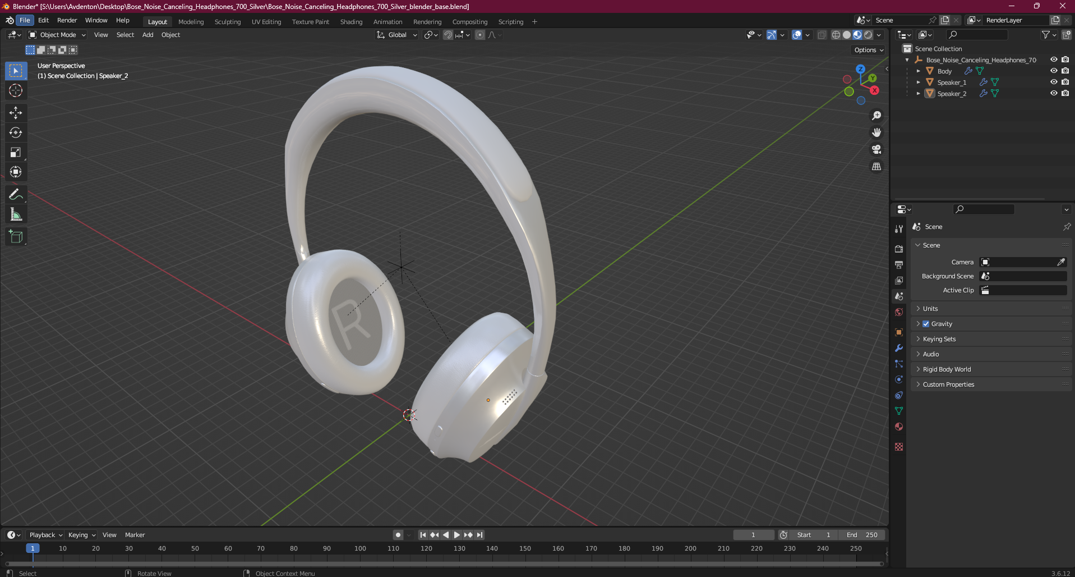Open the Object properties tab
The height and width of the screenshot is (577, 1075).
(x=899, y=332)
